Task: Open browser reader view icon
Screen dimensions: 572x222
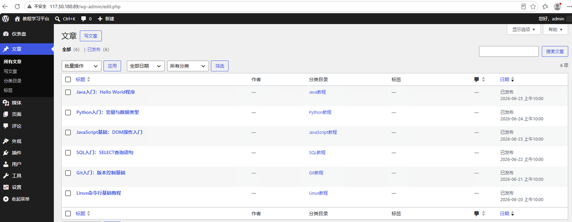Action: 523,7
